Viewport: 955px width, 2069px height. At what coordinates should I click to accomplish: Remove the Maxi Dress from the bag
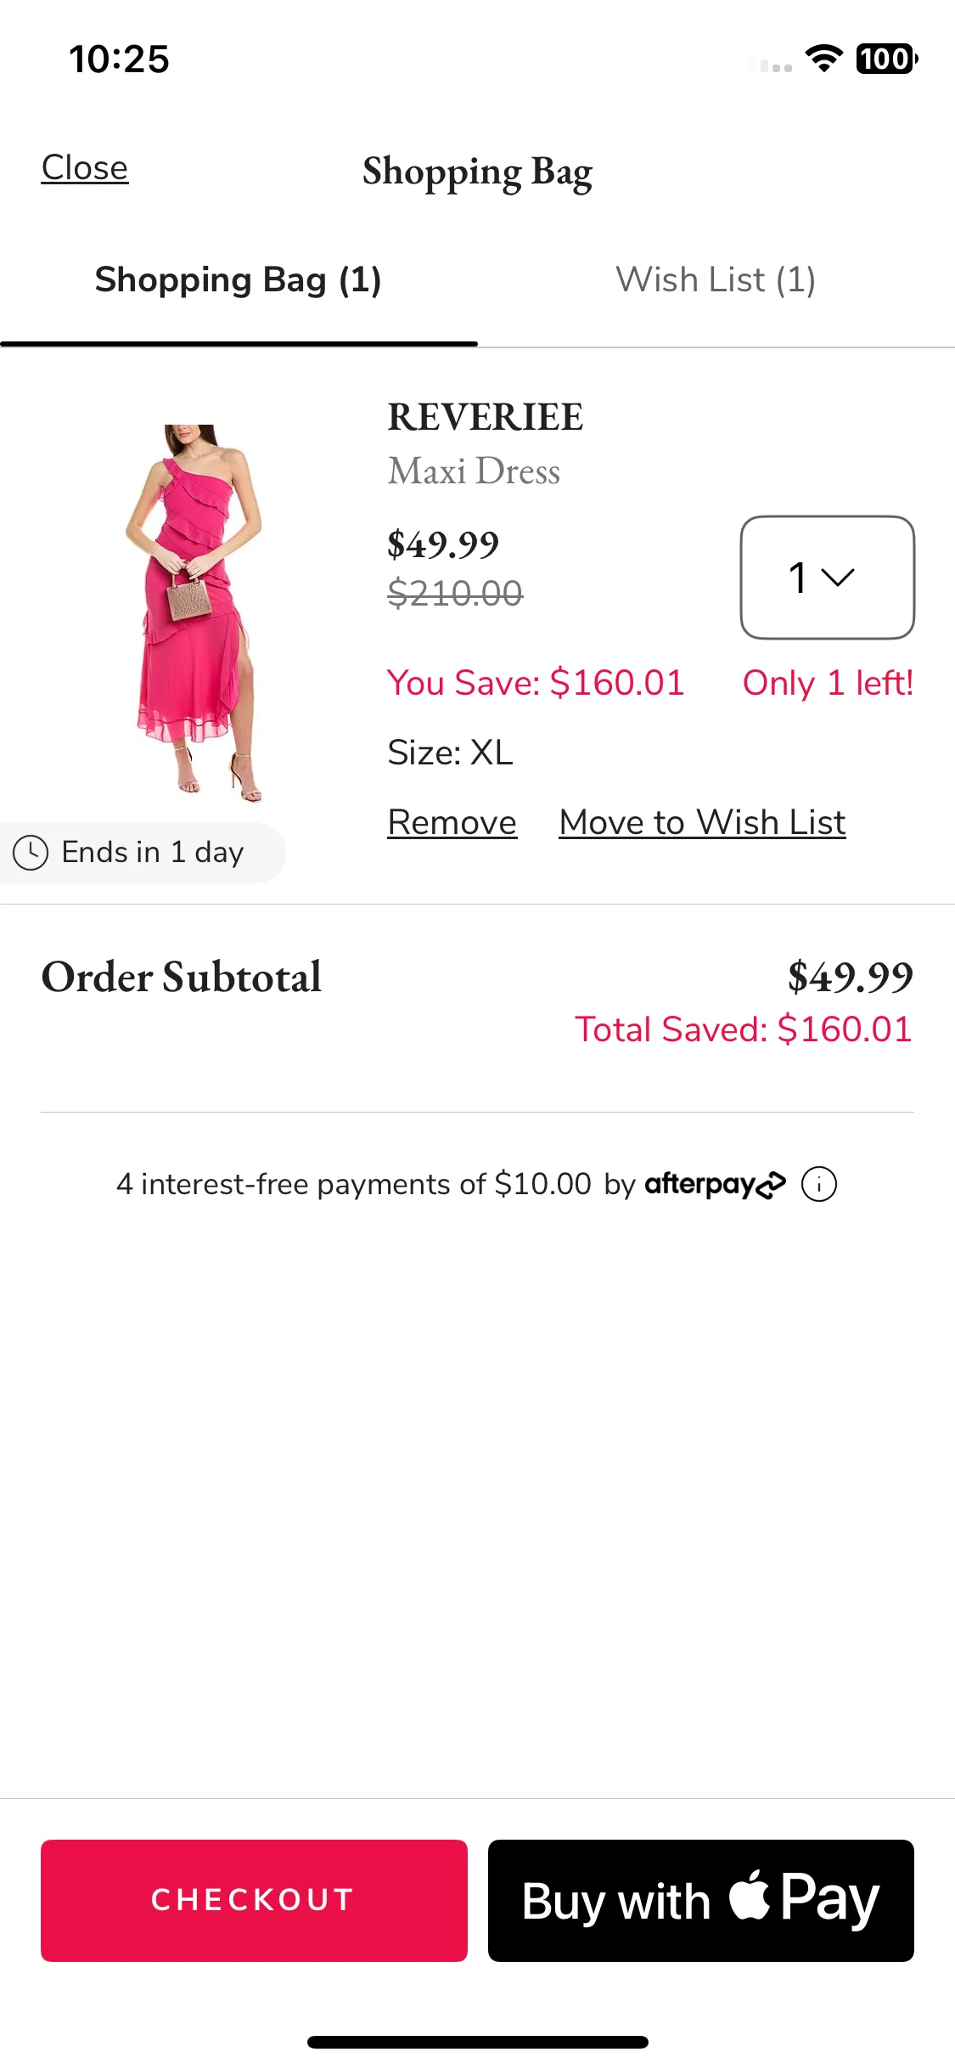click(x=452, y=822)
